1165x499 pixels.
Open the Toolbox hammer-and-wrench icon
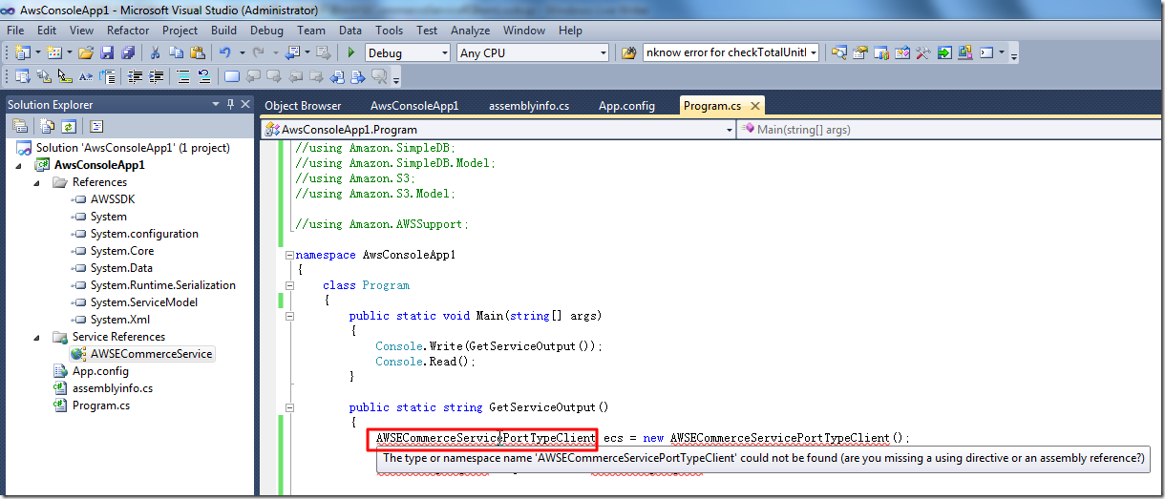[922, 52]
